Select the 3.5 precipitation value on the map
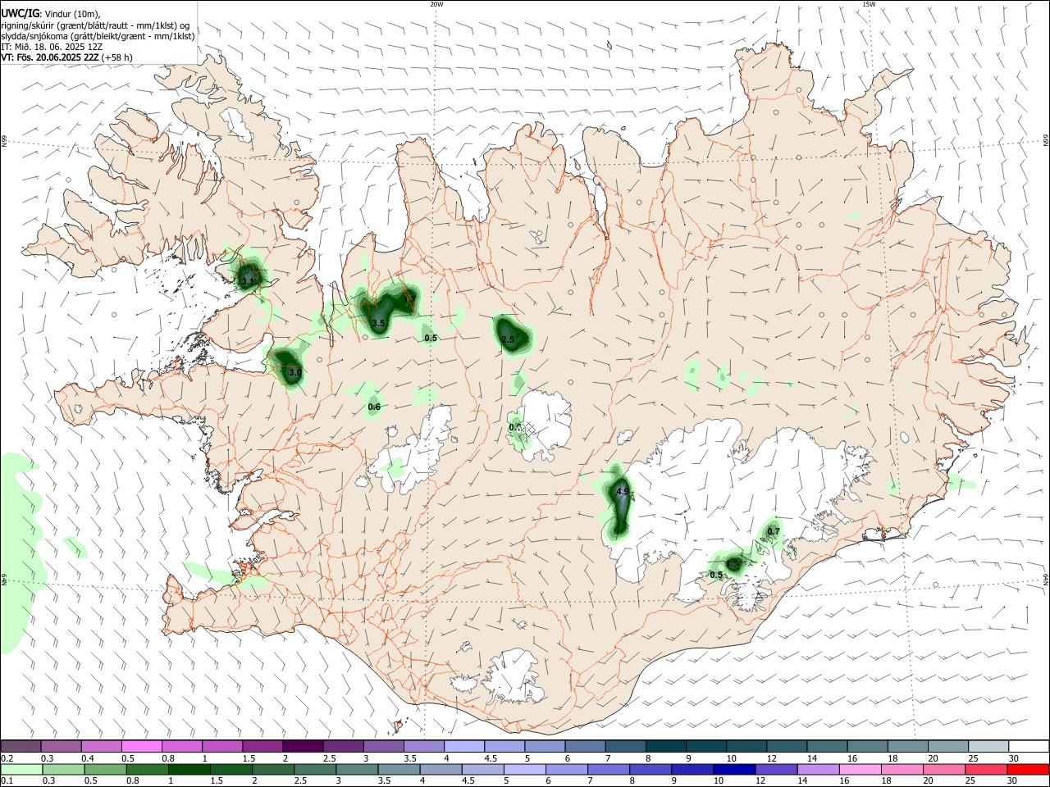Image resolution: width=1050 pixels, height=787 pixels. point(378,324)
